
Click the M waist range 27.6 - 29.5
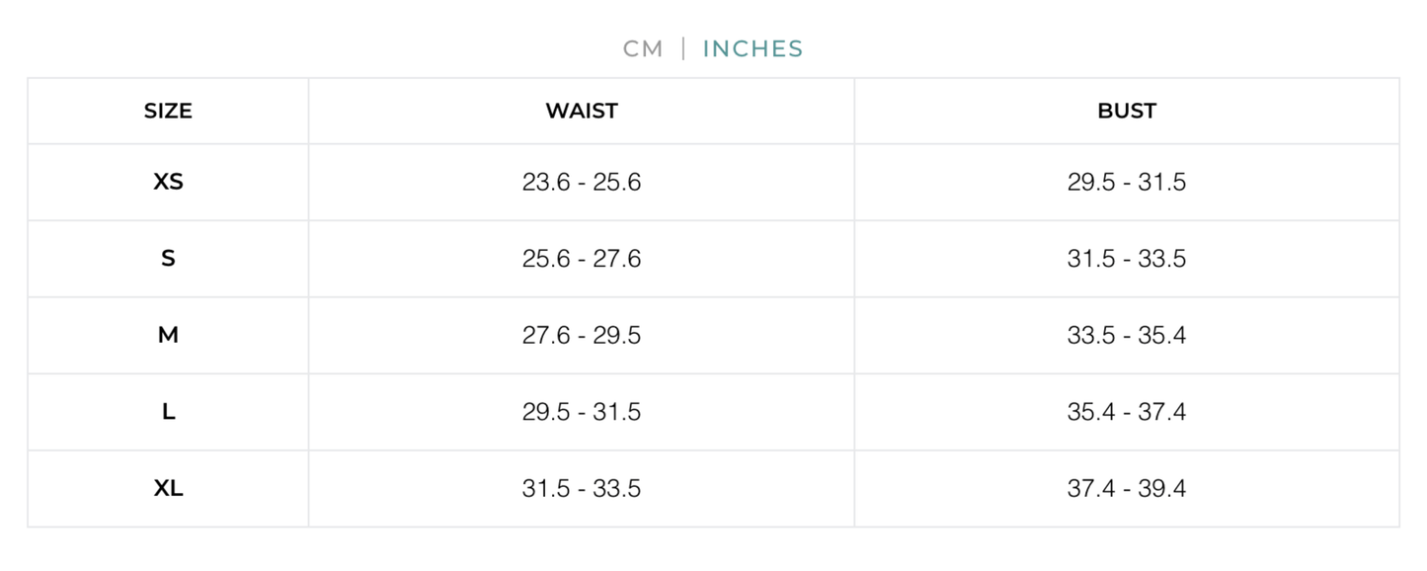[581, 335]
